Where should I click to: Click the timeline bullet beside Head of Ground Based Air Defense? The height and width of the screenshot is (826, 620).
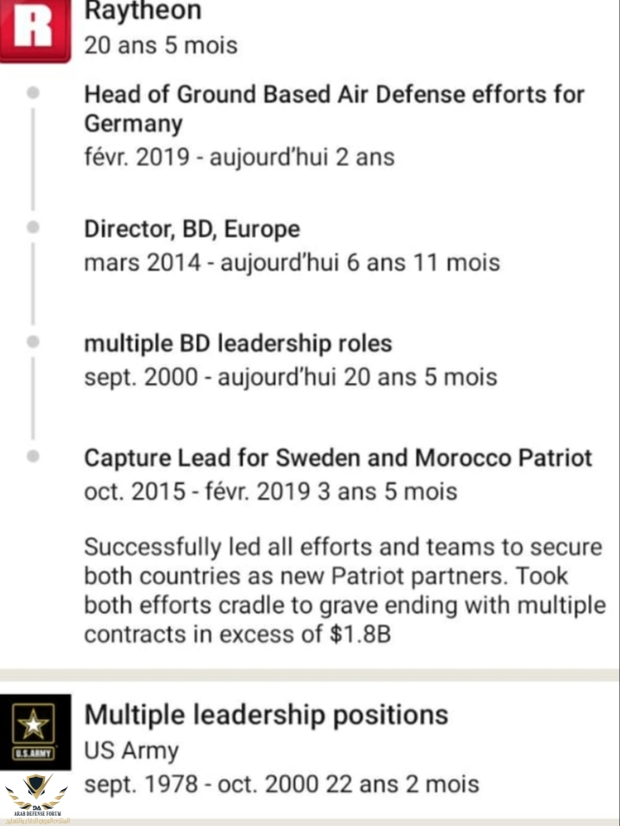point(34,91)
